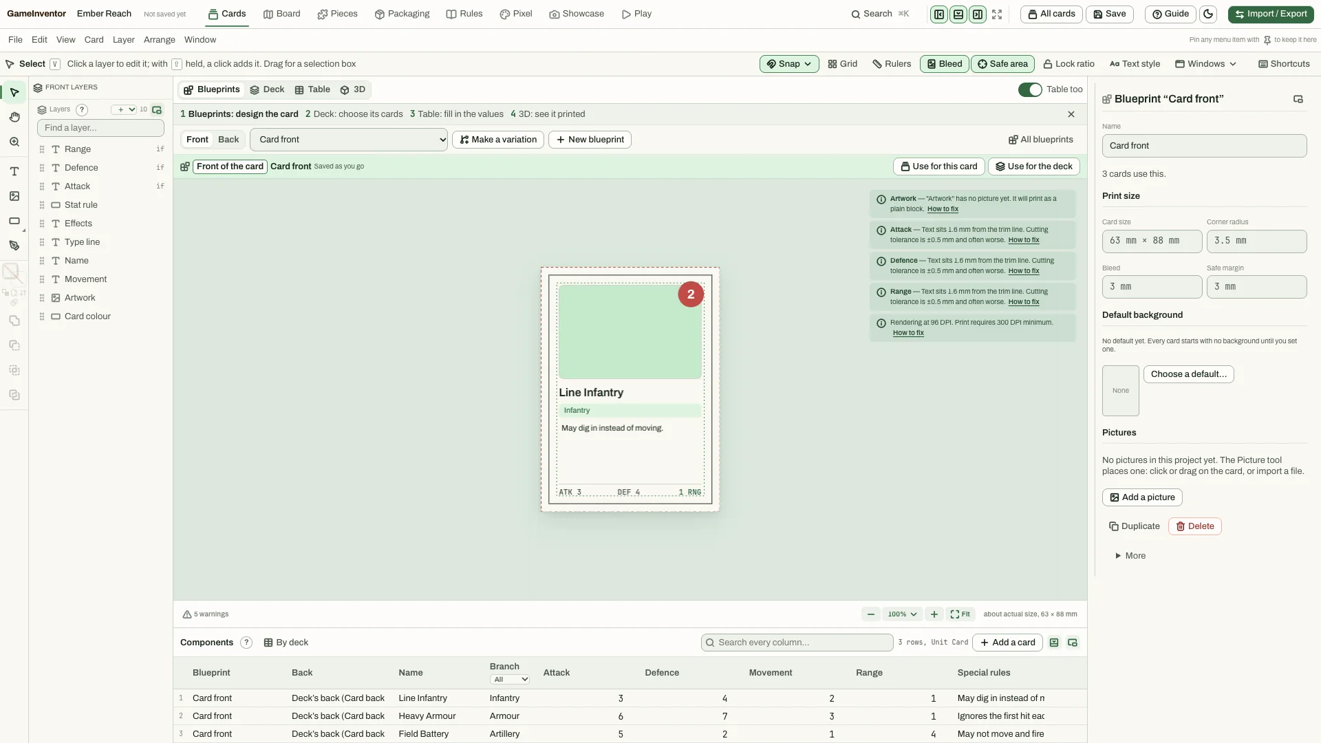This screenshot has height=743, width=1321.
Task: Open the Branch filter All dropdown
Action: coord(510,680)
